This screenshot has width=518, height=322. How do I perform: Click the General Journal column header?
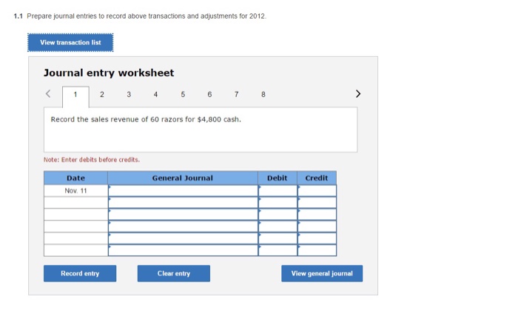tap(183, 178)
